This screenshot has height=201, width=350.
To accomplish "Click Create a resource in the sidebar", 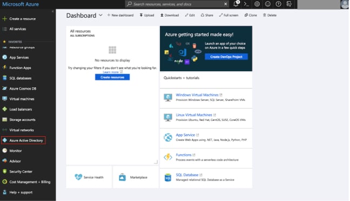I will (22, 19).
